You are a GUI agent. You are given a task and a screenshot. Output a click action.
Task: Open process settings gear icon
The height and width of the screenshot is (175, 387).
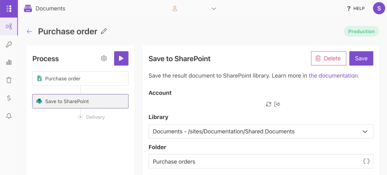coord(104,58)
